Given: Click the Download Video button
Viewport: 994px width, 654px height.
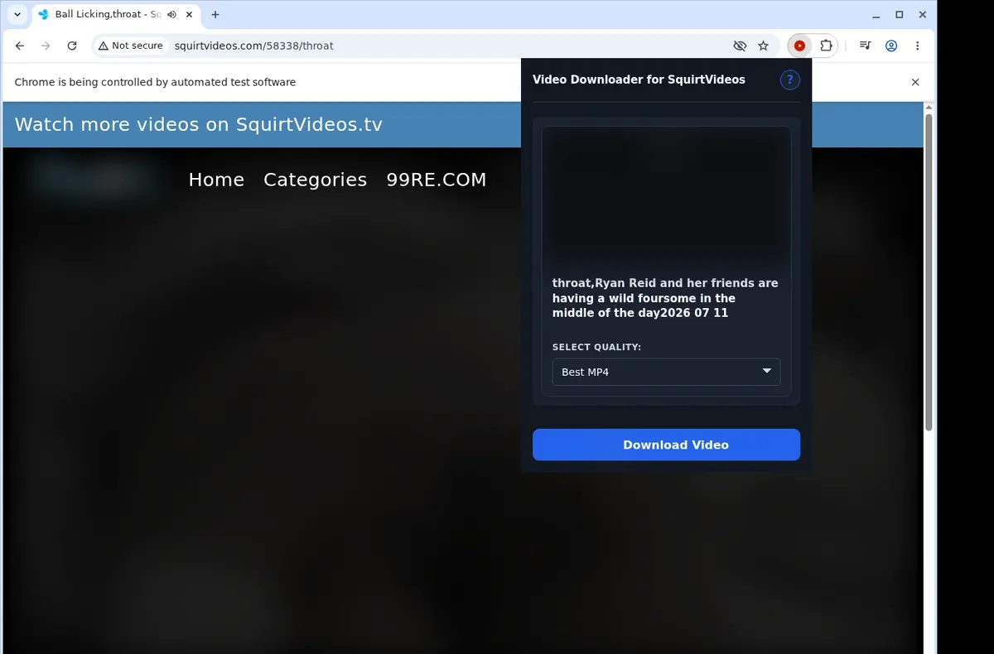Looking at the screenshot, I should [x=666, y=445].
